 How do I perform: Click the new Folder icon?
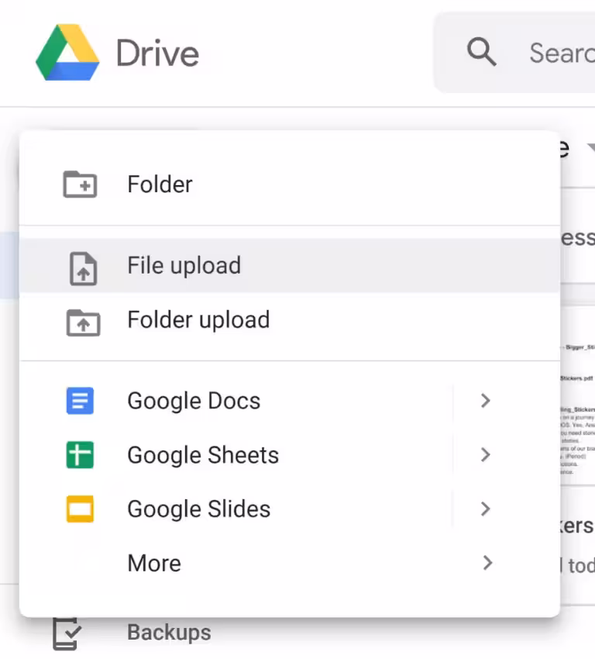click(80, 185)
